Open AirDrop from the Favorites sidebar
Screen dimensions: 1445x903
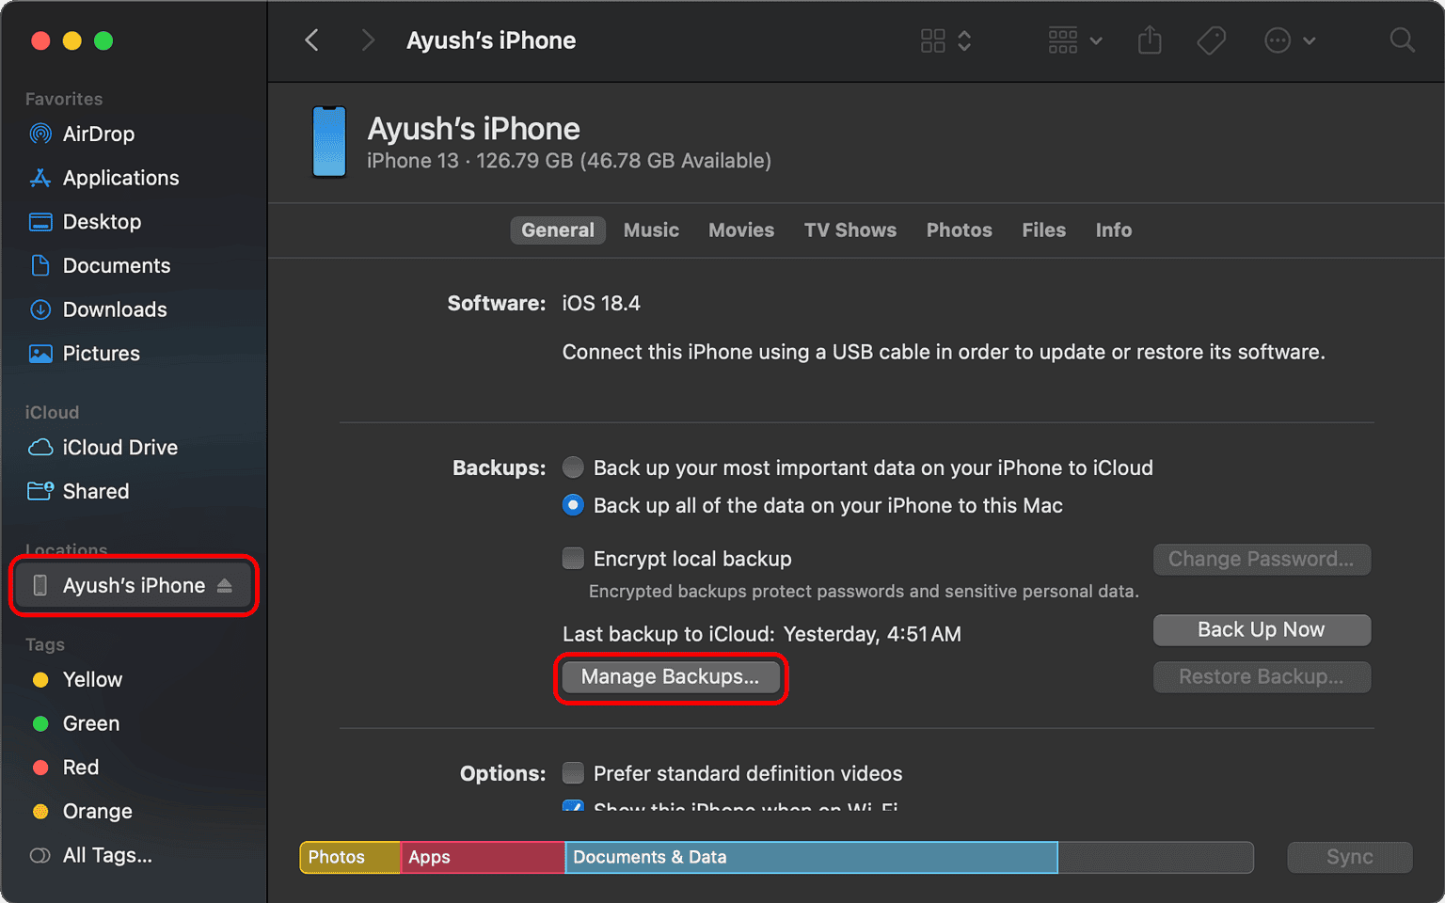point(98,134)
